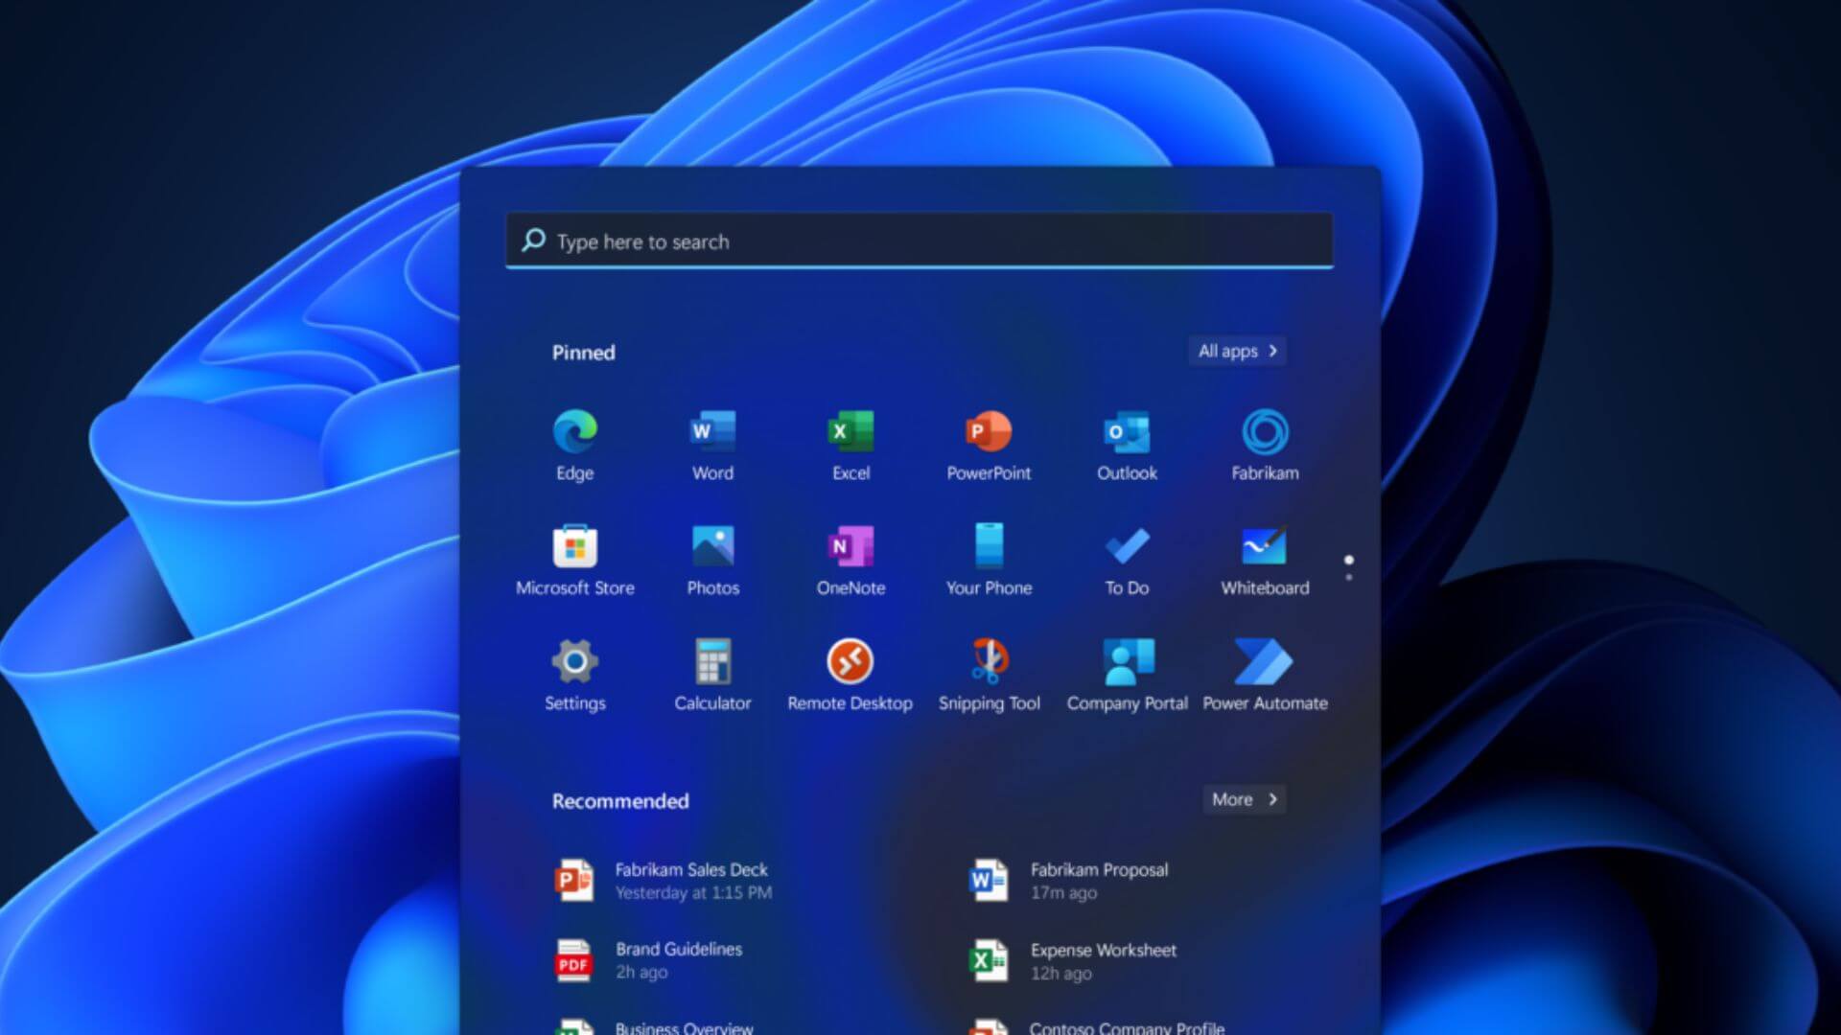1841x1035 pixels.
Task: Click the search magnifier icon
Action: click(x=534, y=241)
